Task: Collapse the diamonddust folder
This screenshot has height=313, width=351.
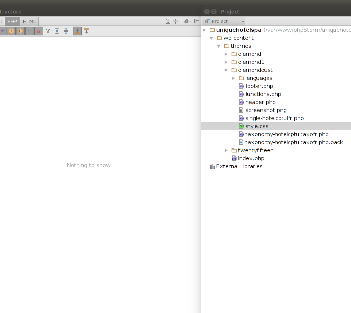Action: pos(226,70)
